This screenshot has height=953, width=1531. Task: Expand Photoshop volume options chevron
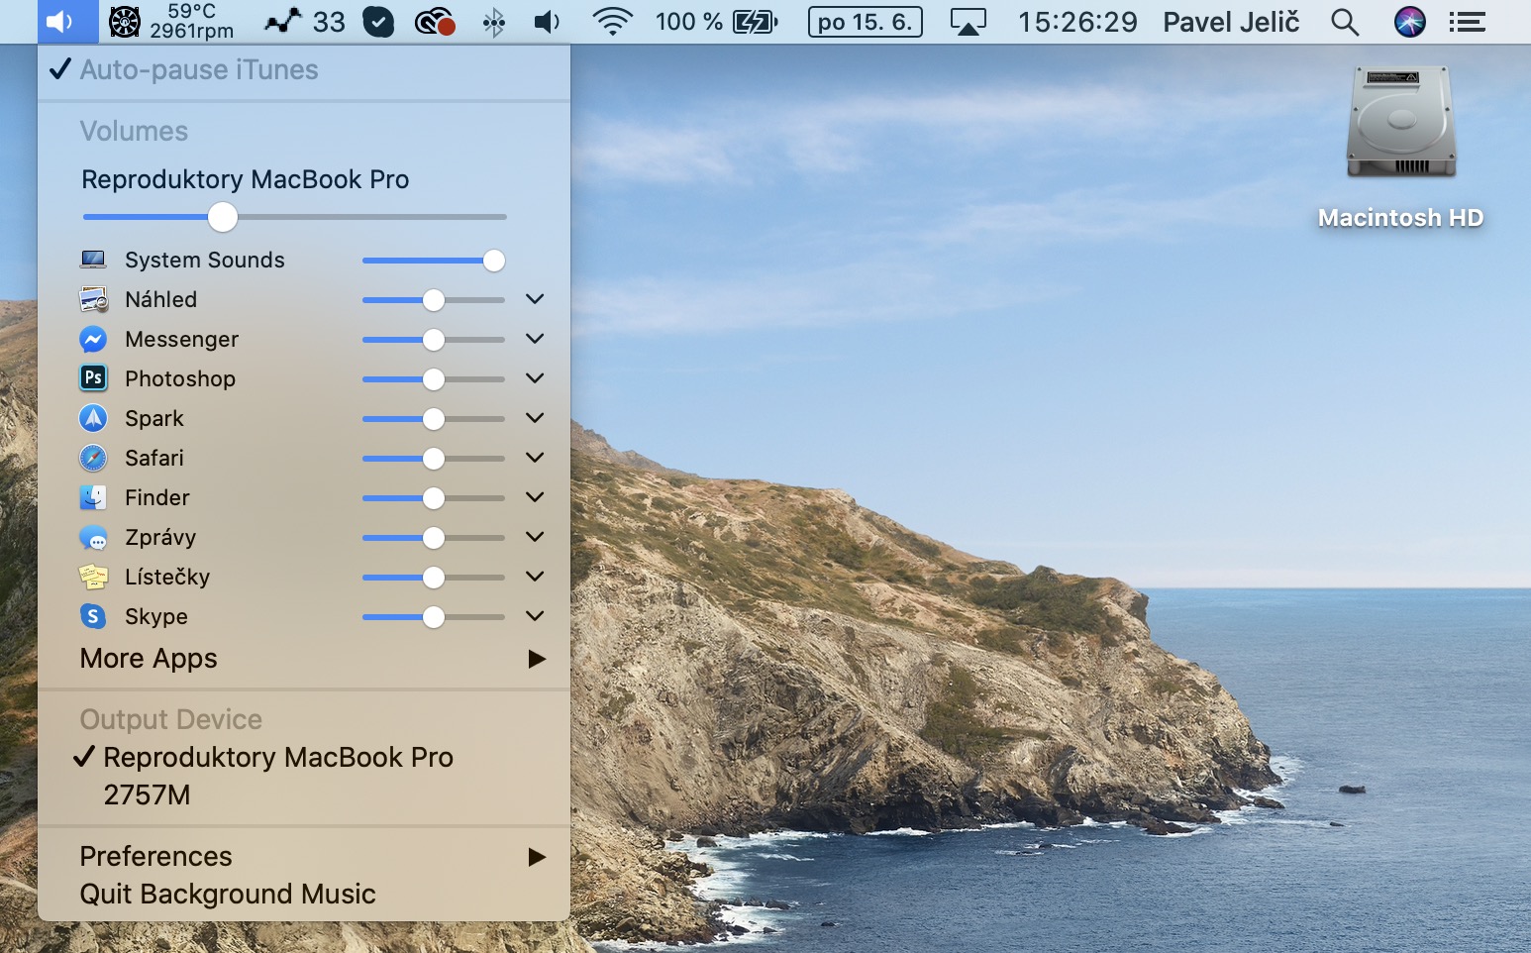pos(535,378)
